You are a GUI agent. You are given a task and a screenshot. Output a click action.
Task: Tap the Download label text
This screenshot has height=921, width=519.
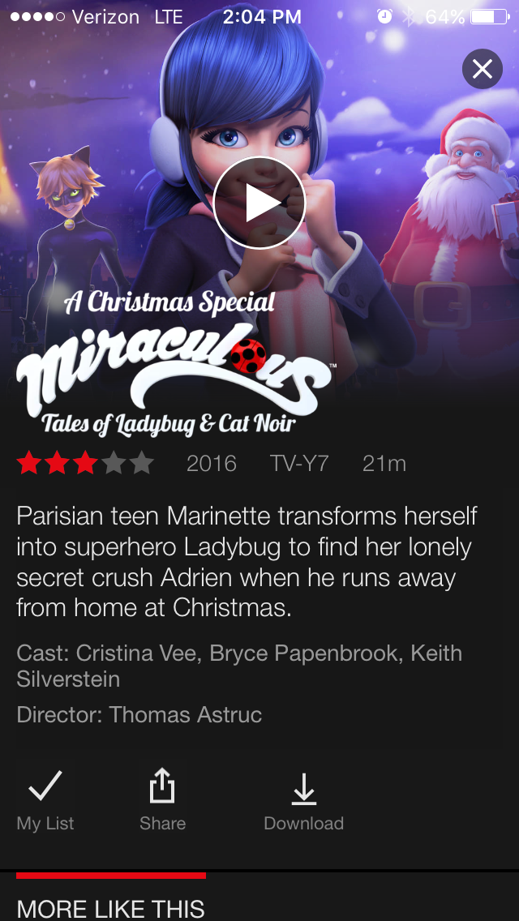click(304, 824)
